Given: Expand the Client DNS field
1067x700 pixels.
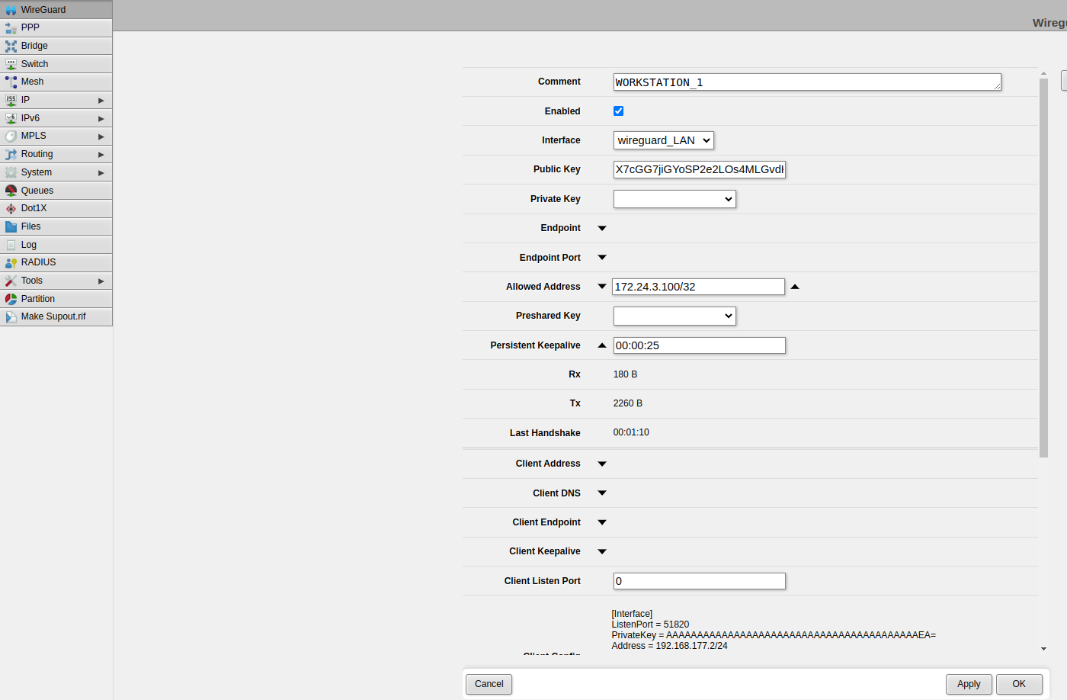Looking at the screenshot, I should pyautogui.click(x=602, y=493).
